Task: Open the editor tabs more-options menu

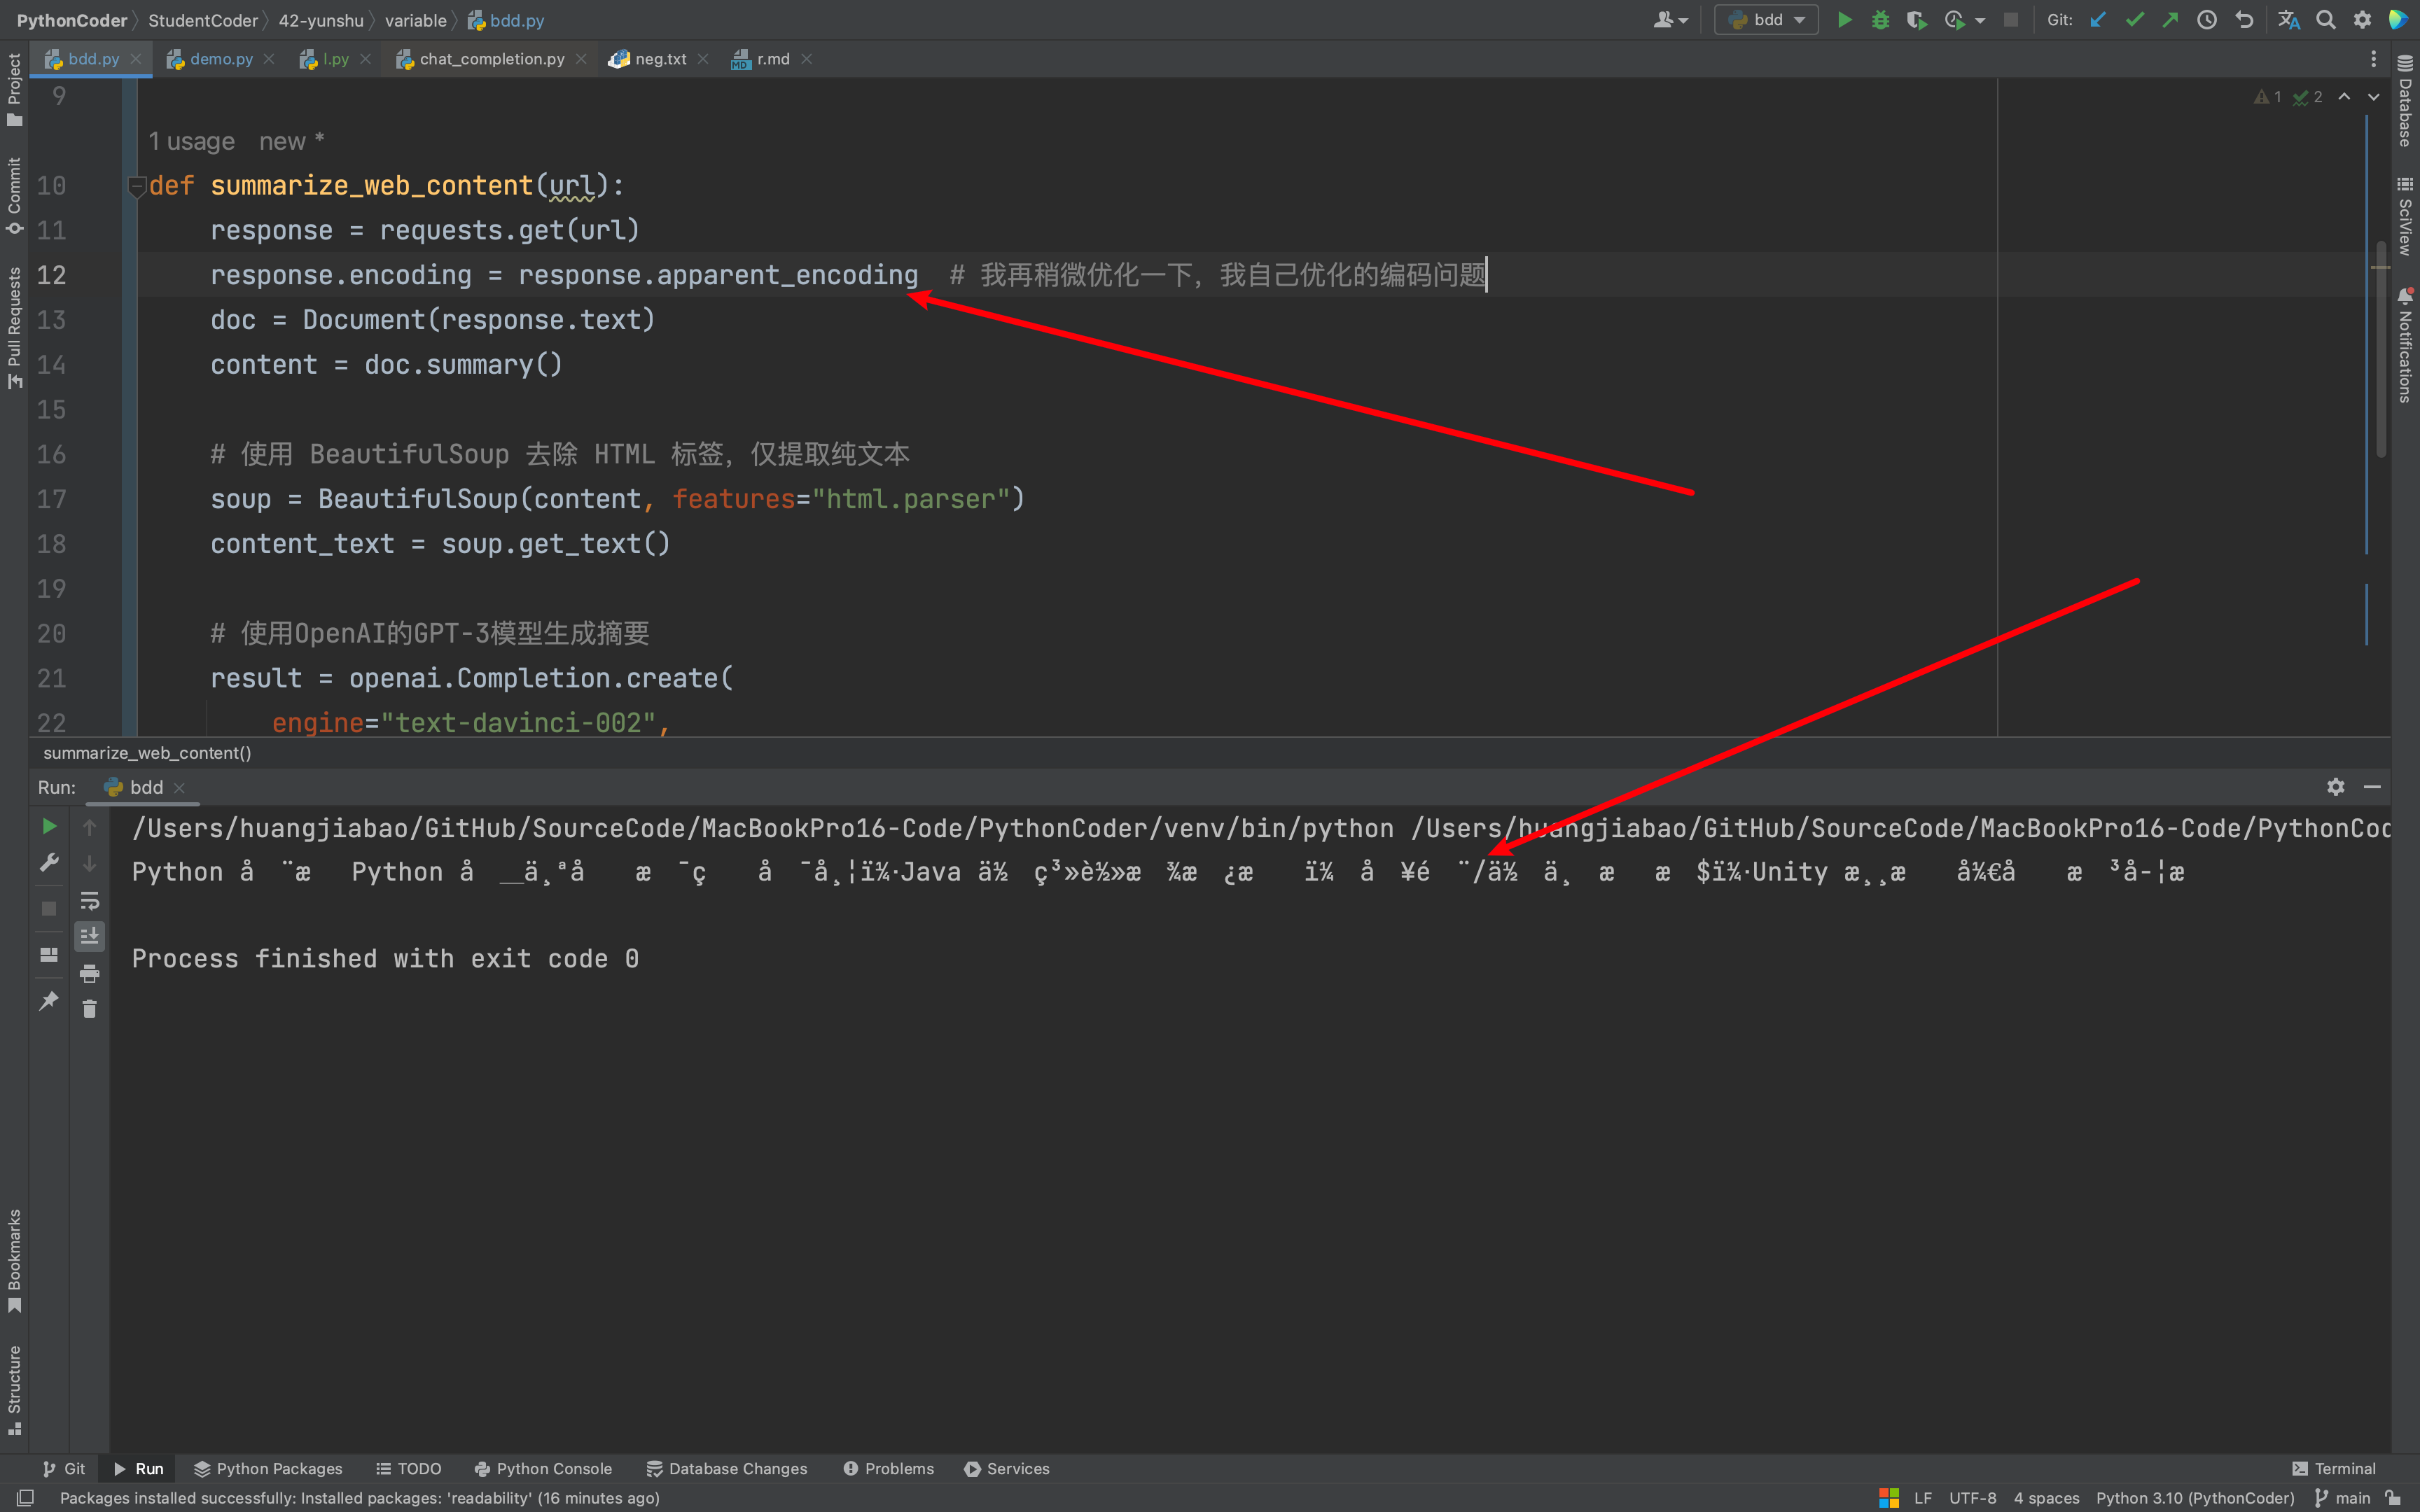Action: 2373,59
